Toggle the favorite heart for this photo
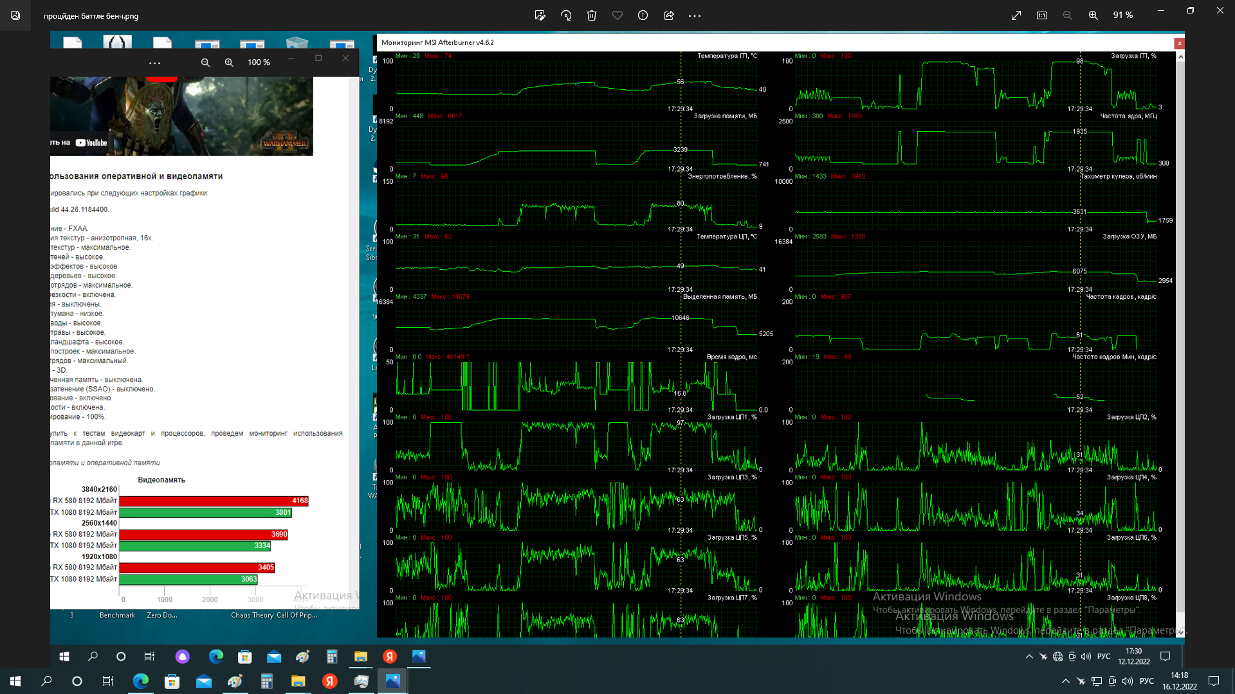Image resolution: width=1235 pixels, height=694 pixels. click(x=617, y=15)
